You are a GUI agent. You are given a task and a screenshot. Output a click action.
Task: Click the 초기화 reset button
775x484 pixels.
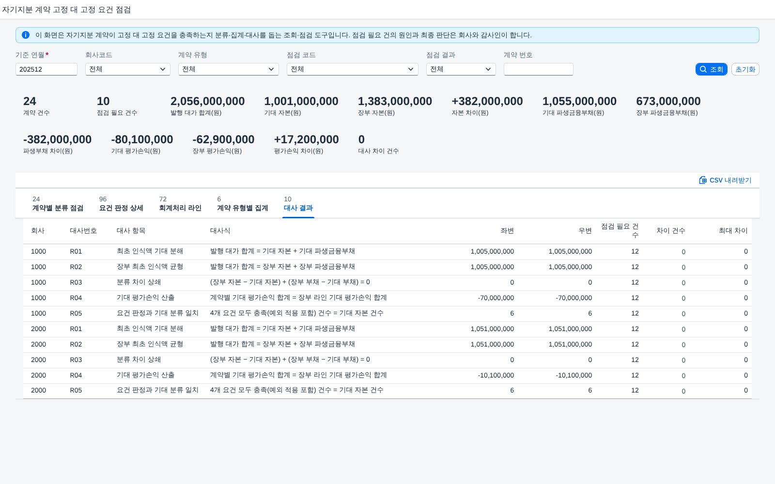[x=745, y=69]
